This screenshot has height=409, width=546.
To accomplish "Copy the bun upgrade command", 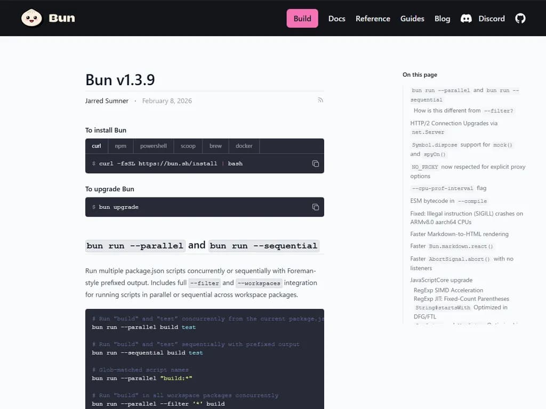I will click(315, 207).
